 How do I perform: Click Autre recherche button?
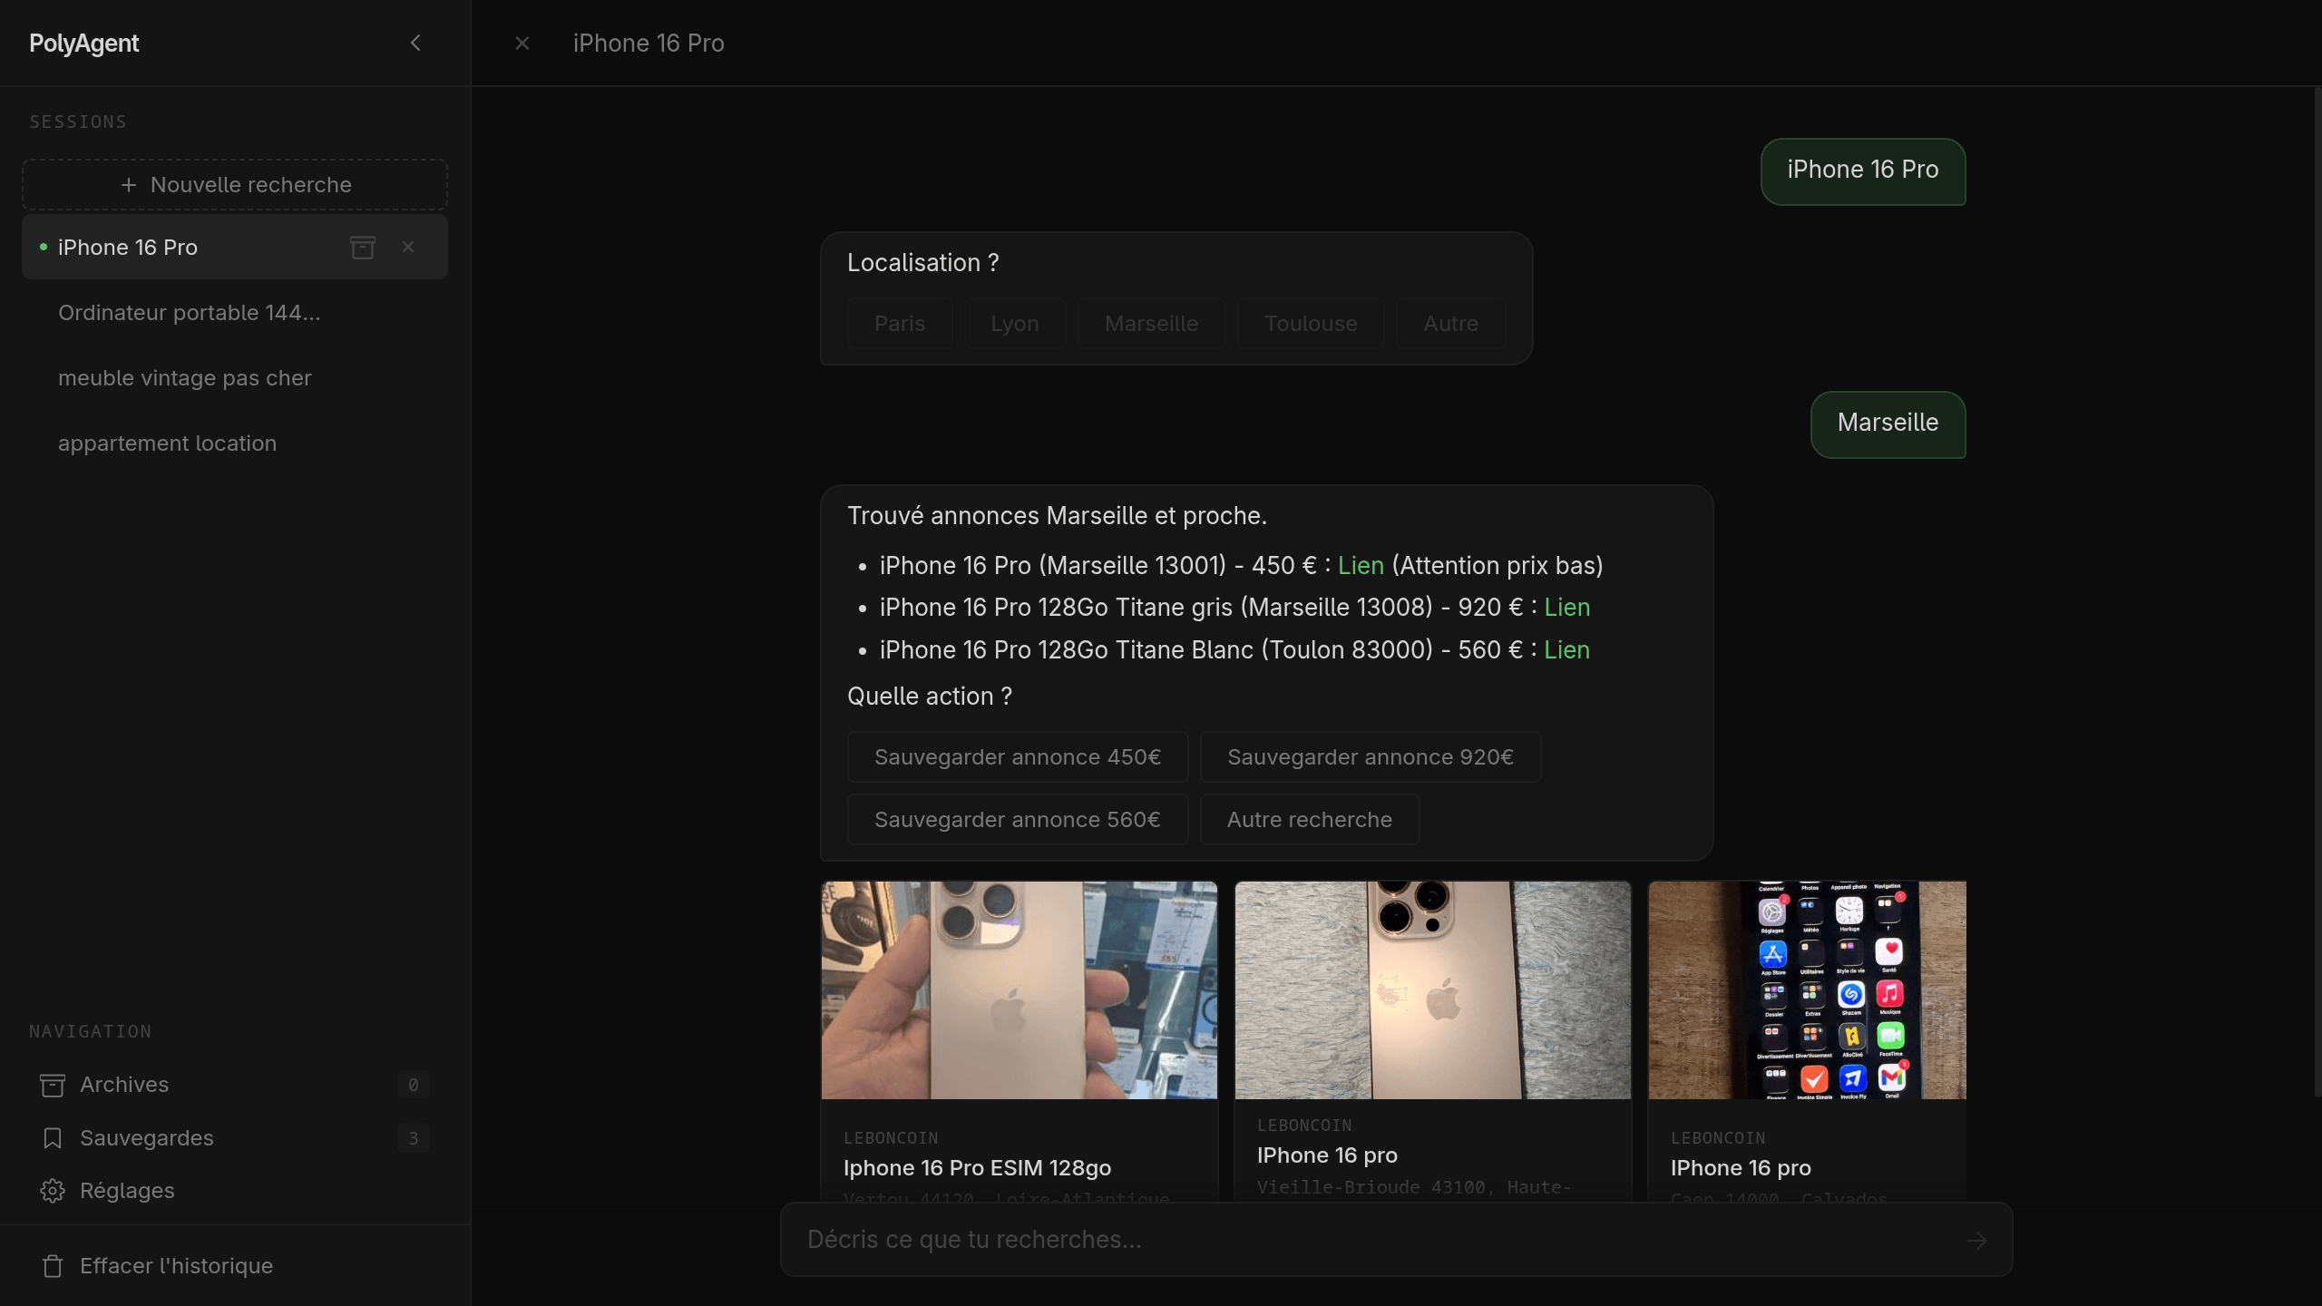[1310, 820]
